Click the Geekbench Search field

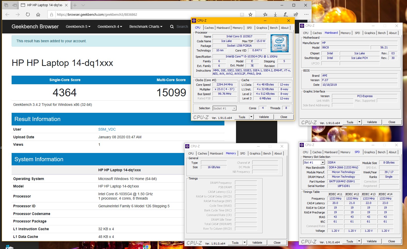[x=182, y=27]
